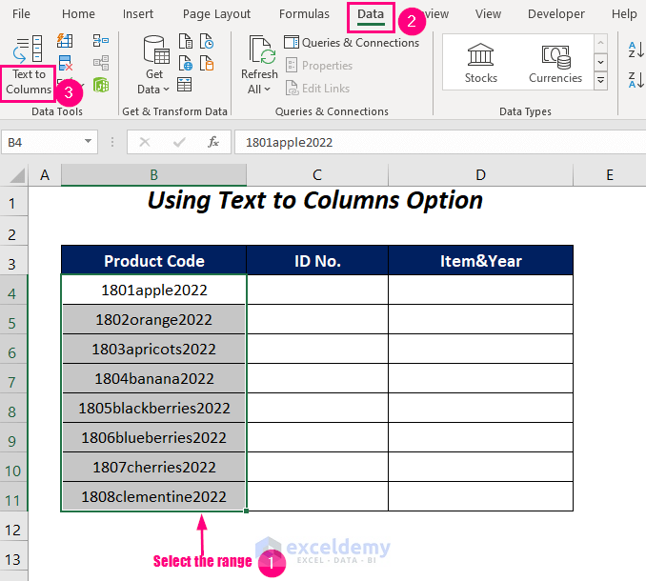Open the Queries & Connections pane

tap(352, 43)
